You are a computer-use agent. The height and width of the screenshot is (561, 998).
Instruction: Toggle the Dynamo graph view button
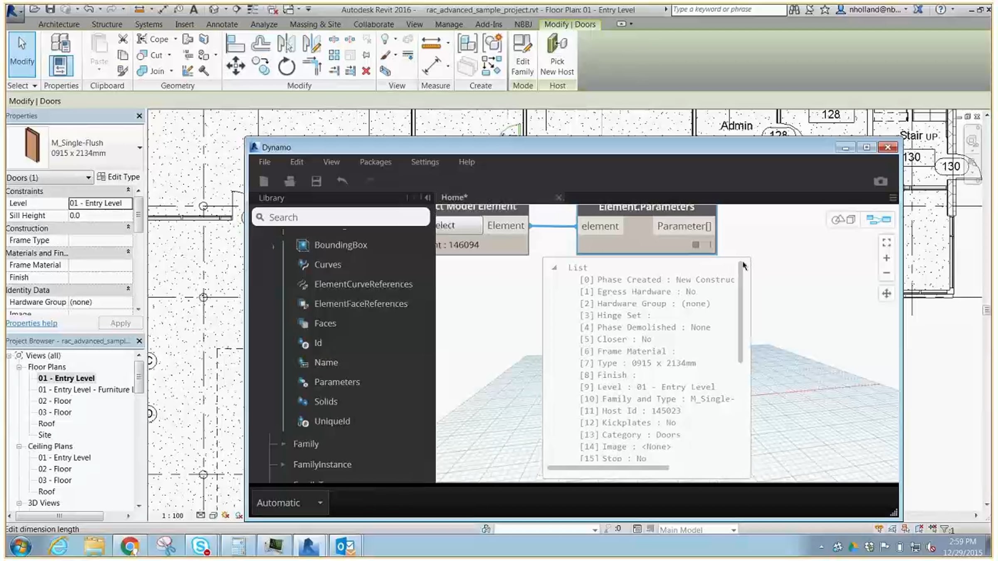[878, 219]
